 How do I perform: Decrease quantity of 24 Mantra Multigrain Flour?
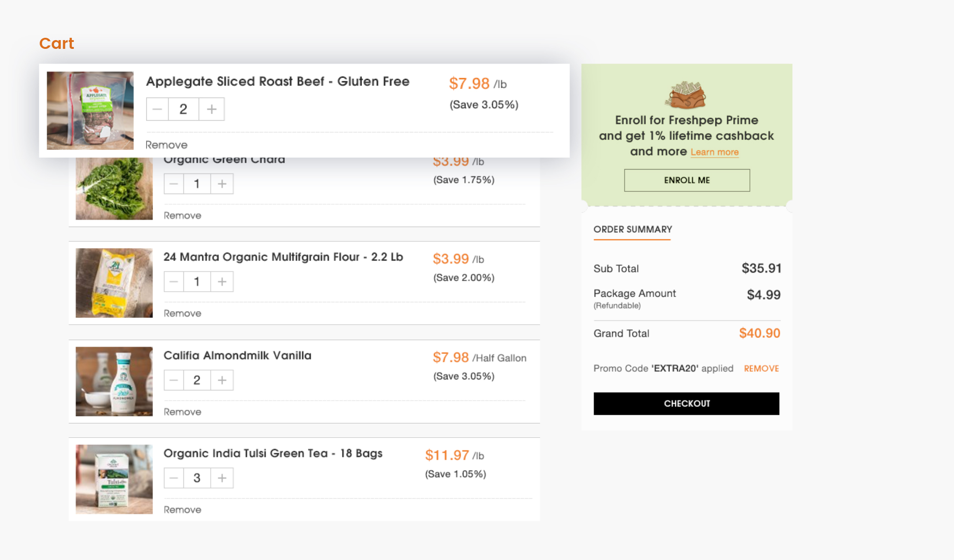click(x=174, y=282)
